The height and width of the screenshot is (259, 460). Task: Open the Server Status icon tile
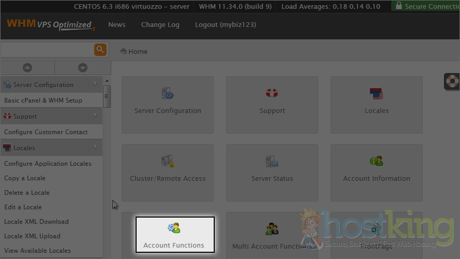272,169
